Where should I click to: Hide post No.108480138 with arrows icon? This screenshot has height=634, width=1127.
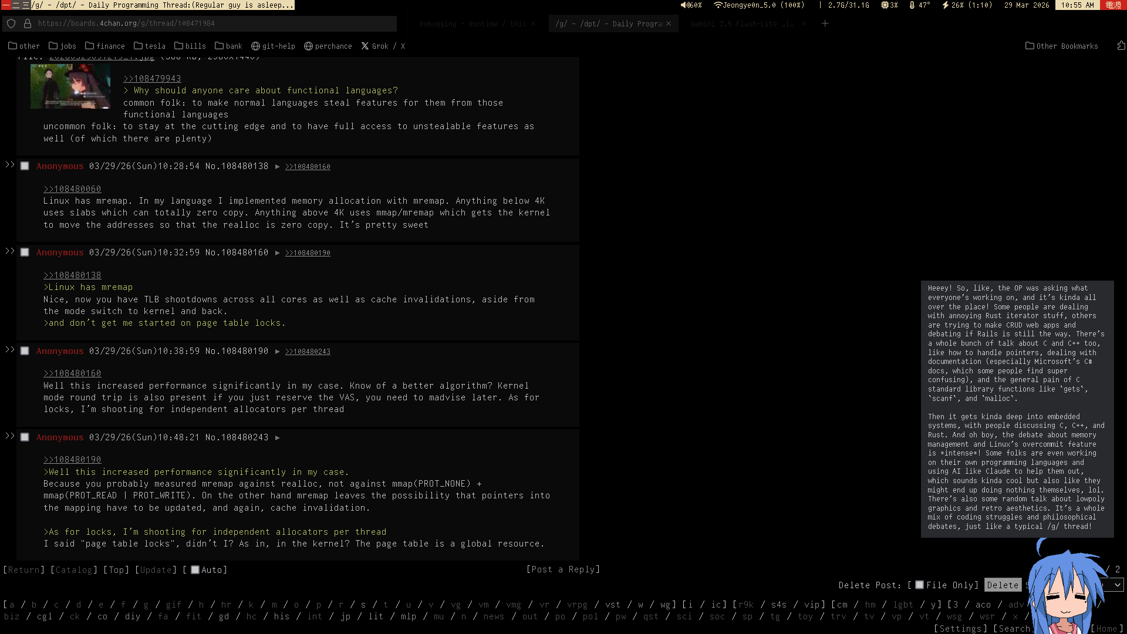[9, 165]
